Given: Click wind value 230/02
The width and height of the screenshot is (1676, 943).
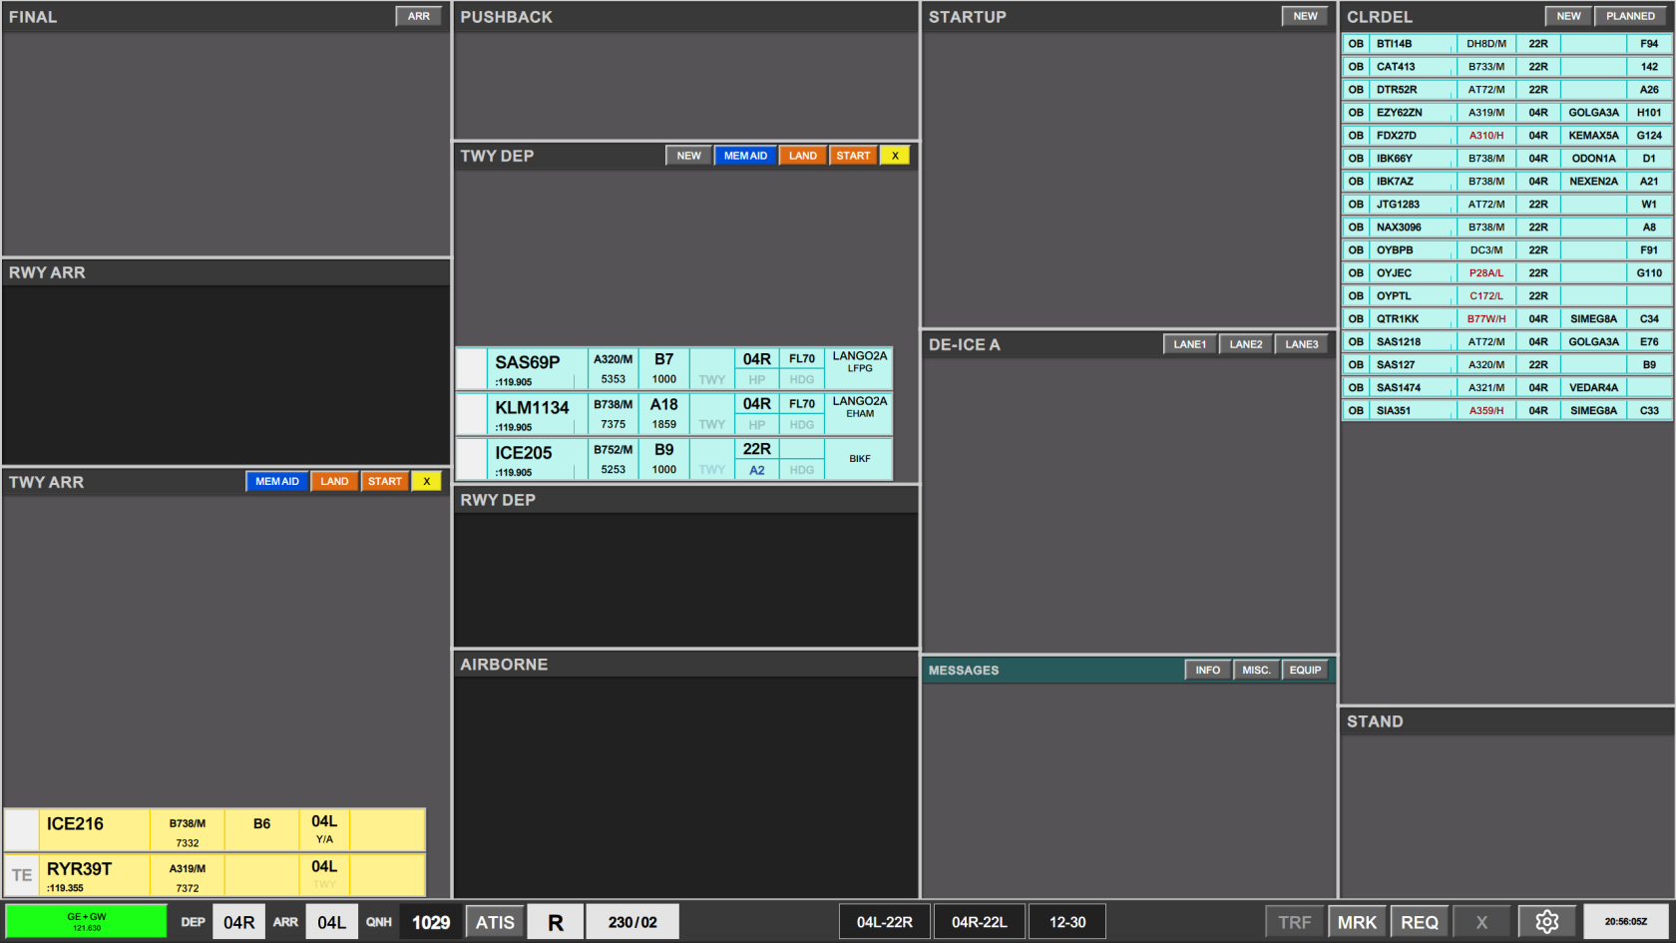Looking at the screenshot, I should (x=632, y=922).
